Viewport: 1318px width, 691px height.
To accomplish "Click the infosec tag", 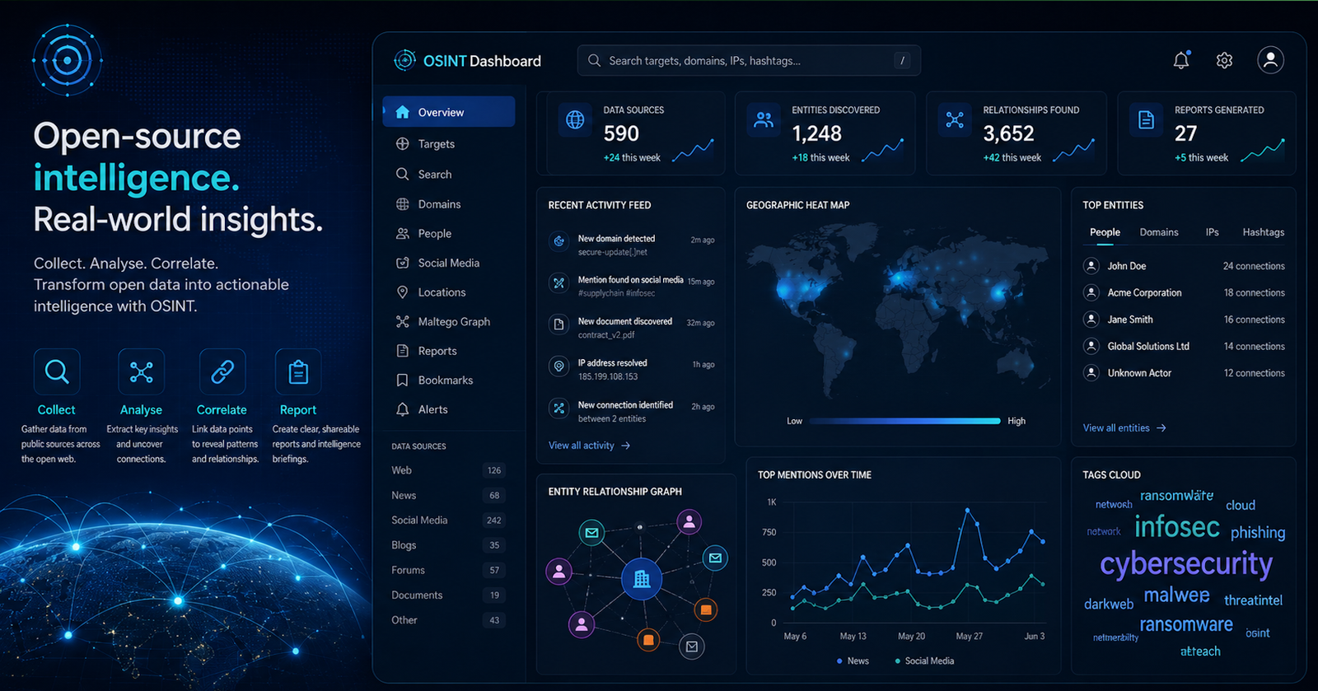I will [1177, 526].
